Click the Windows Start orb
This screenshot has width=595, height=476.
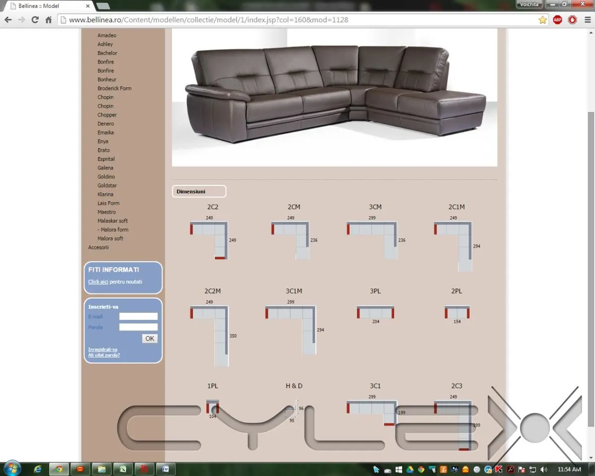pyautogui.click(x=12, y=469)
